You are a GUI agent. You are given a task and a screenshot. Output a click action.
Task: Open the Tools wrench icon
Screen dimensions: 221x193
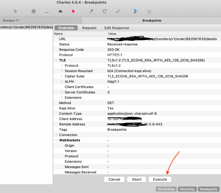pyautogui.click(x=136, y=11)
